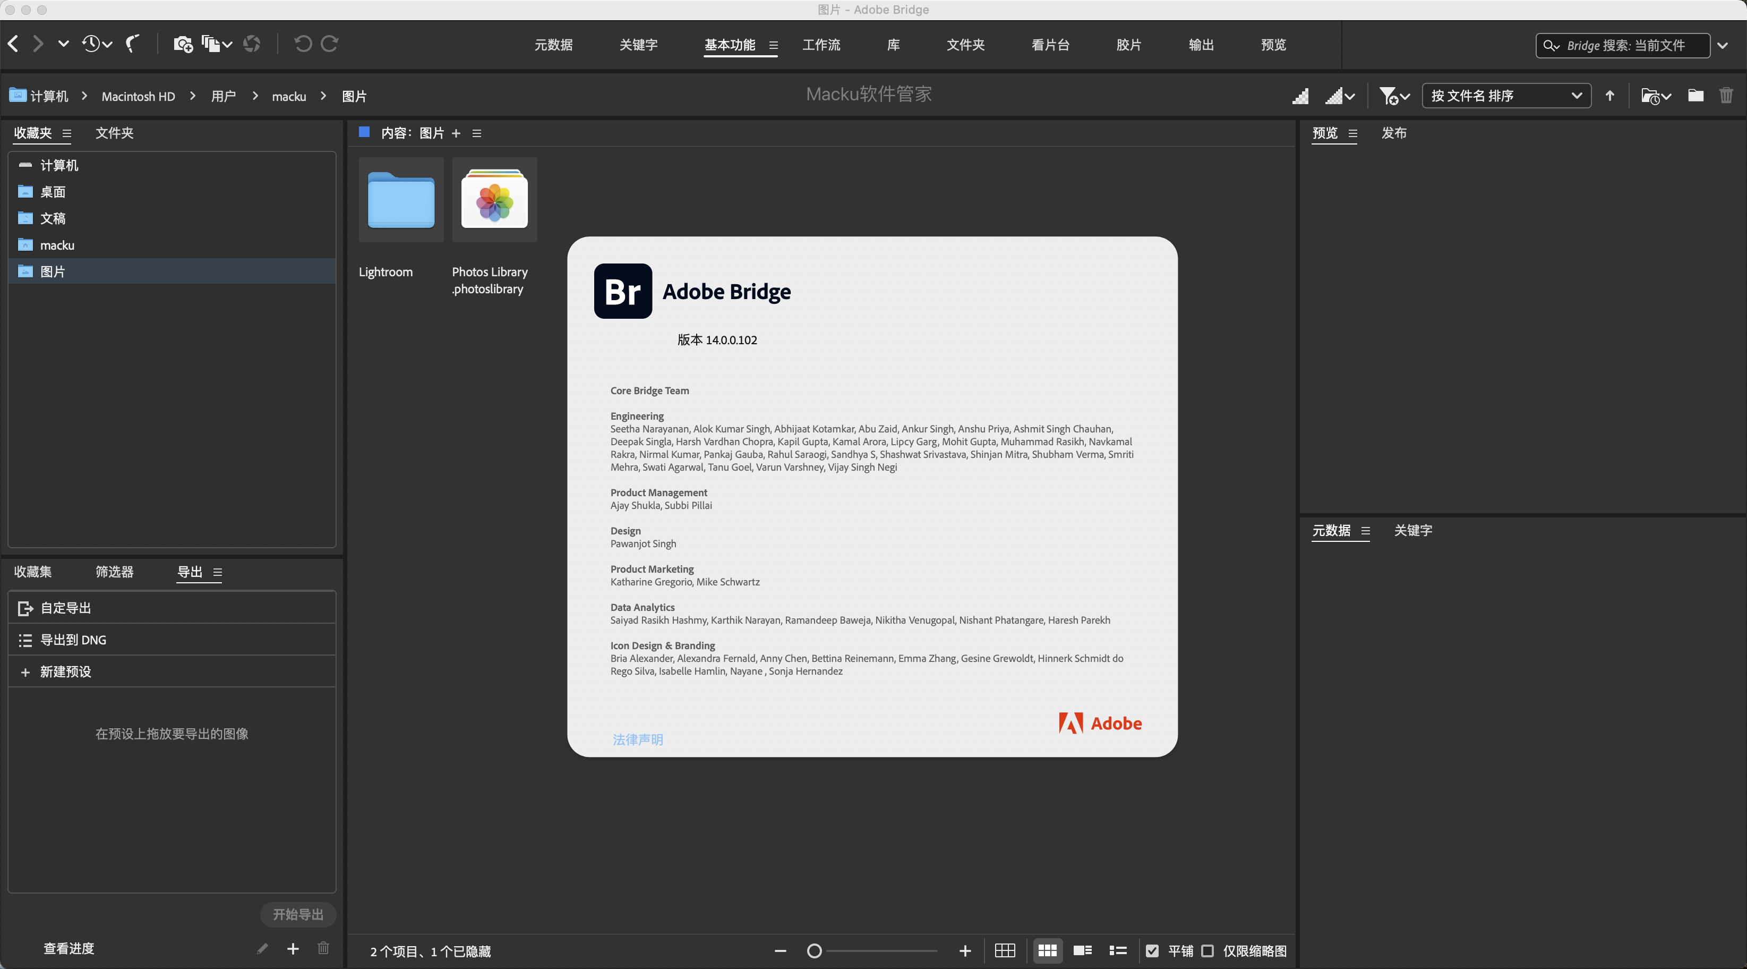
Task: Click the boomerang return-to-app icon
Action: [x=133, y=44]
